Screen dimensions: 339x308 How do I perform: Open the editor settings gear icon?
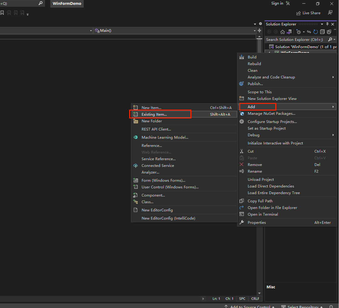(x=260, y=24)
